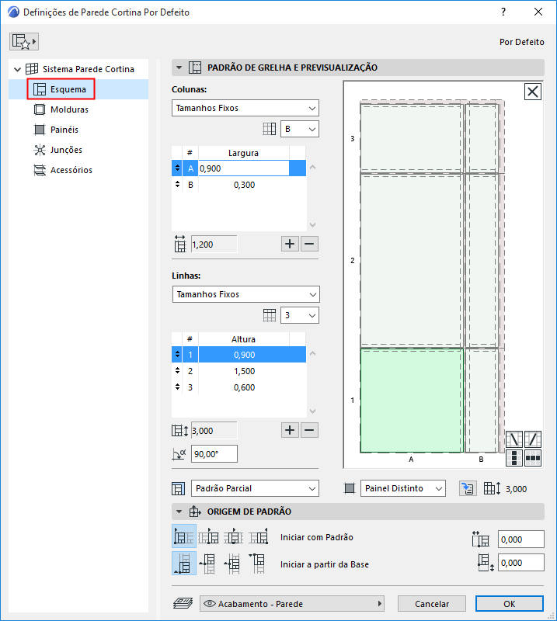
Task: Select row 2 with height 1,500
Action: 238,371
